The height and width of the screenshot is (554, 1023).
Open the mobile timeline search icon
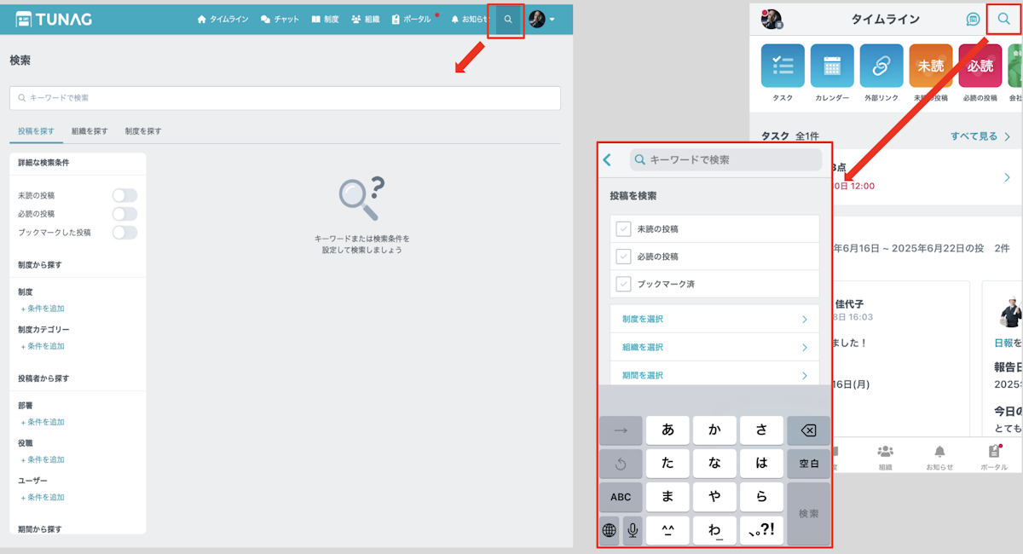1003,19
